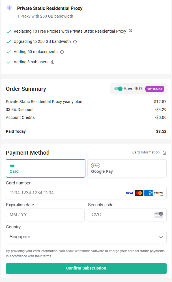The image size is (172, 282).
Task: Click the American Express logo
Action: click(x=149, y=193)
